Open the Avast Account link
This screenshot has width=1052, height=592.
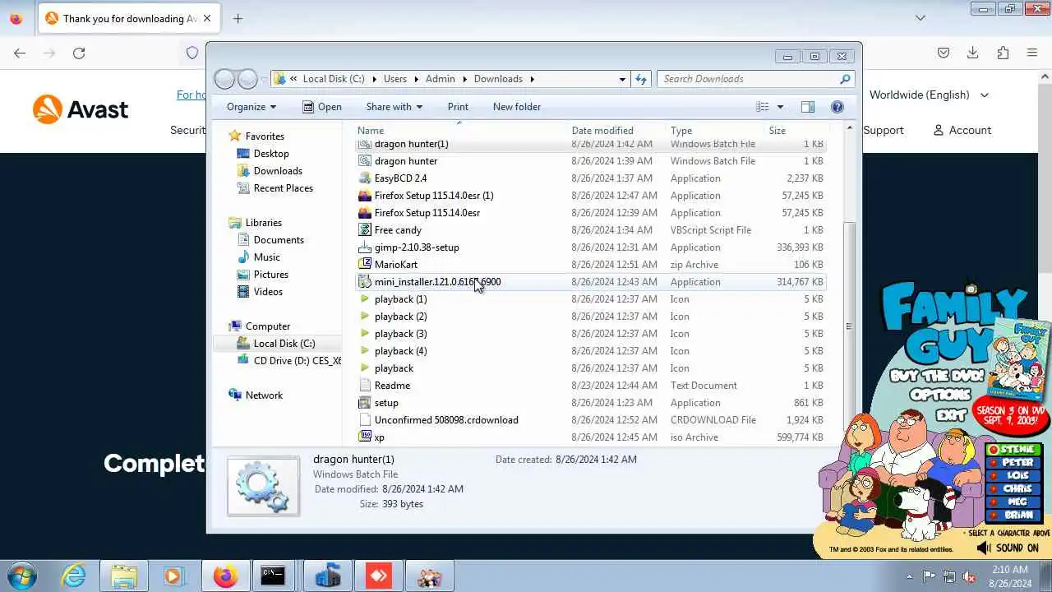pyautogui.click(x=962, y=130)
